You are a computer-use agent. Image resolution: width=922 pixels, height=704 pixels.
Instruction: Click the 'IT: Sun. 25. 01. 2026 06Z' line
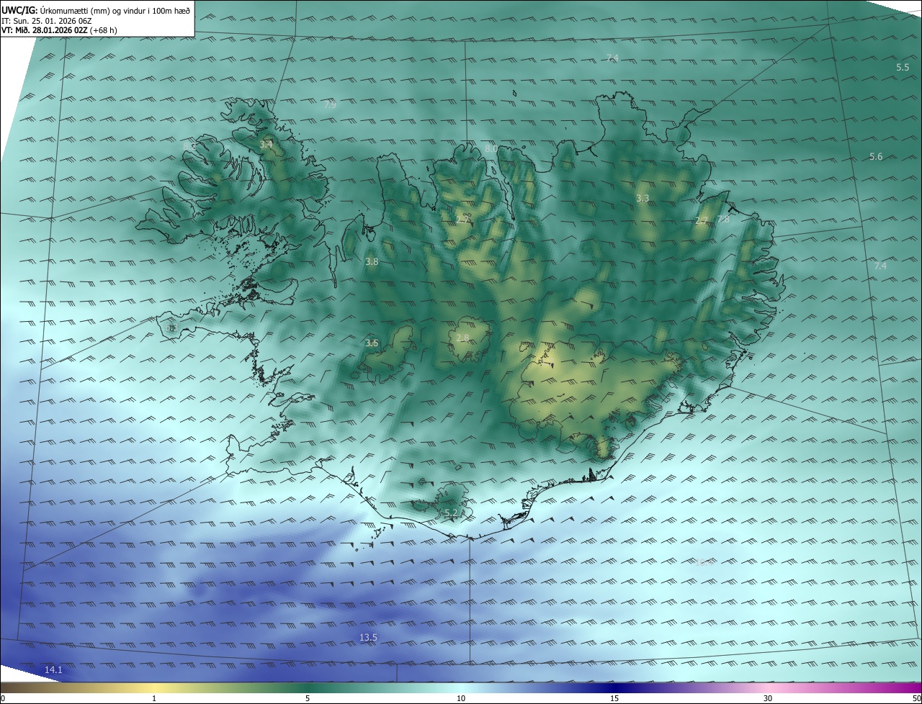[45, 20]
